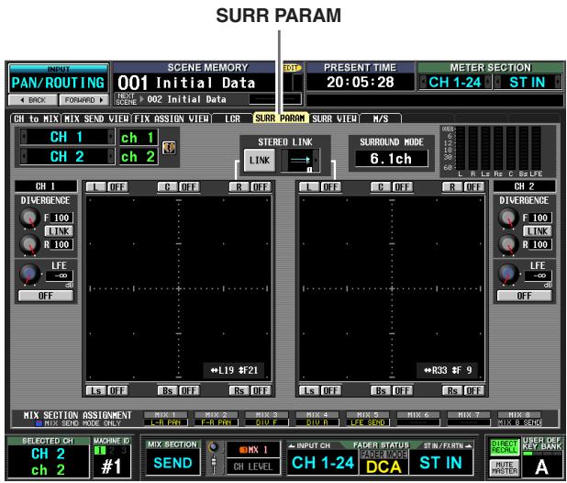Click right arrow of meter CH 1-24
Viewport: 567px width, 483px height.
click(x=488, y=82)
